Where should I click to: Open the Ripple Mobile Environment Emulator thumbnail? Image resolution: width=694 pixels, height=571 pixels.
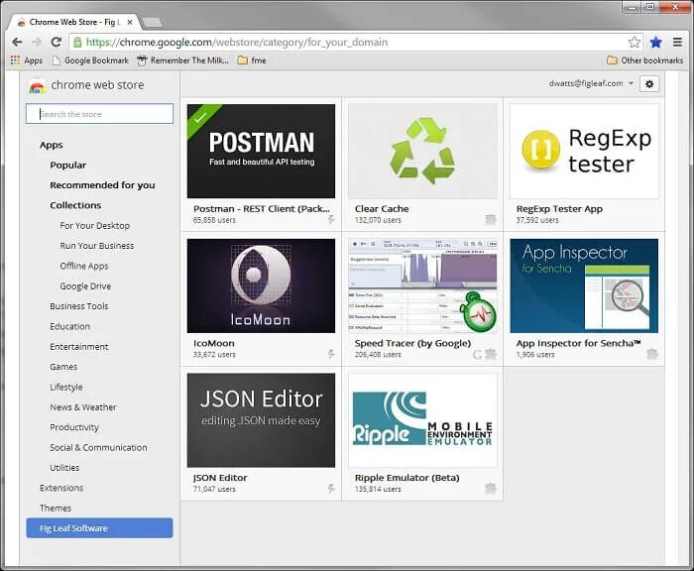[422, 420]
